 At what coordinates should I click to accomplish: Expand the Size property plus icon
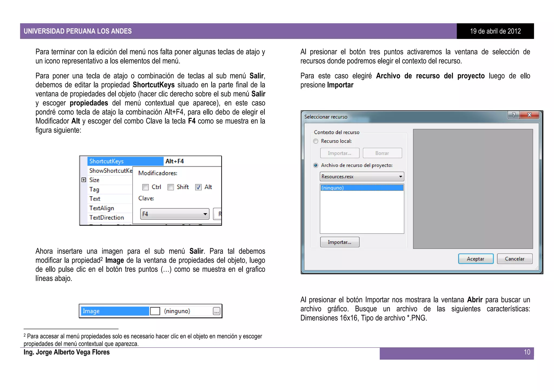click(84, 180)
